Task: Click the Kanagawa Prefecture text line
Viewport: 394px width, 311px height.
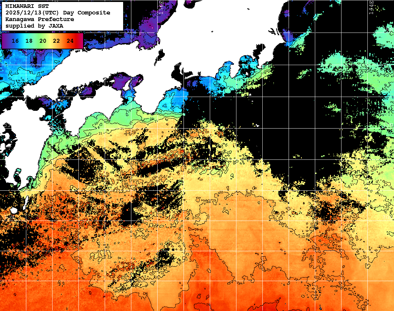Action: (x=39, y=19)
